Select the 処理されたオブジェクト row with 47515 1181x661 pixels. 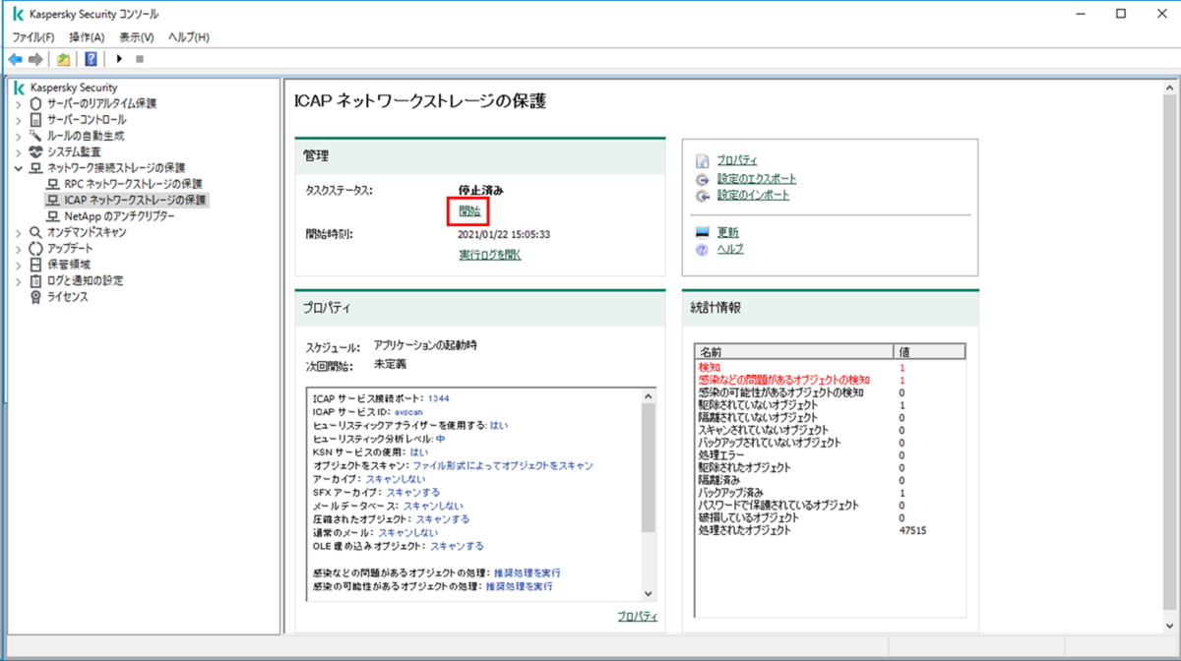click(830, 530)
